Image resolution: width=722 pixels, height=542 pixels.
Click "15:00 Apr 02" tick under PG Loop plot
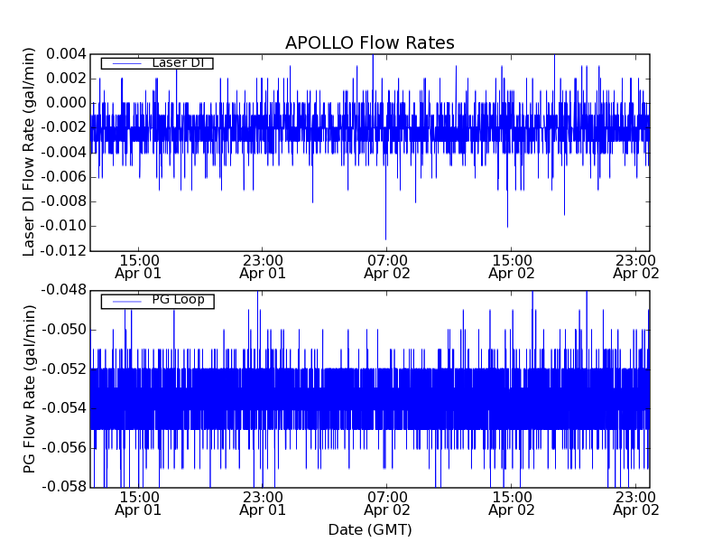point(512,504)
